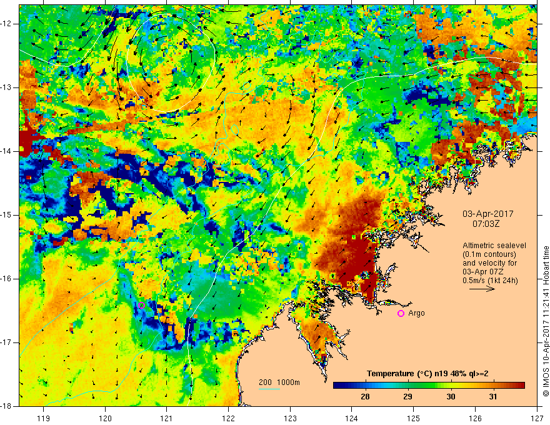Screen dimensions: 550x425
Task: Select the 'Argo' legend label
Action: tap(416, 313)
